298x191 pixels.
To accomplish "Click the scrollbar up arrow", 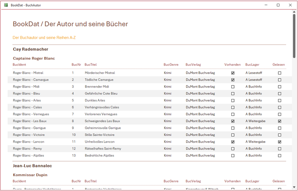I will pos(294,12).
